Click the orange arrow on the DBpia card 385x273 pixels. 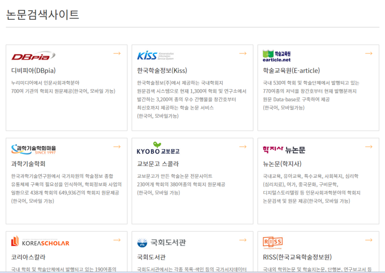pyautogui.click(x=117, y=53)
